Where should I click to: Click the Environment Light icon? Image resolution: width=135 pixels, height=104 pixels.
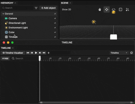coord(6,28)
